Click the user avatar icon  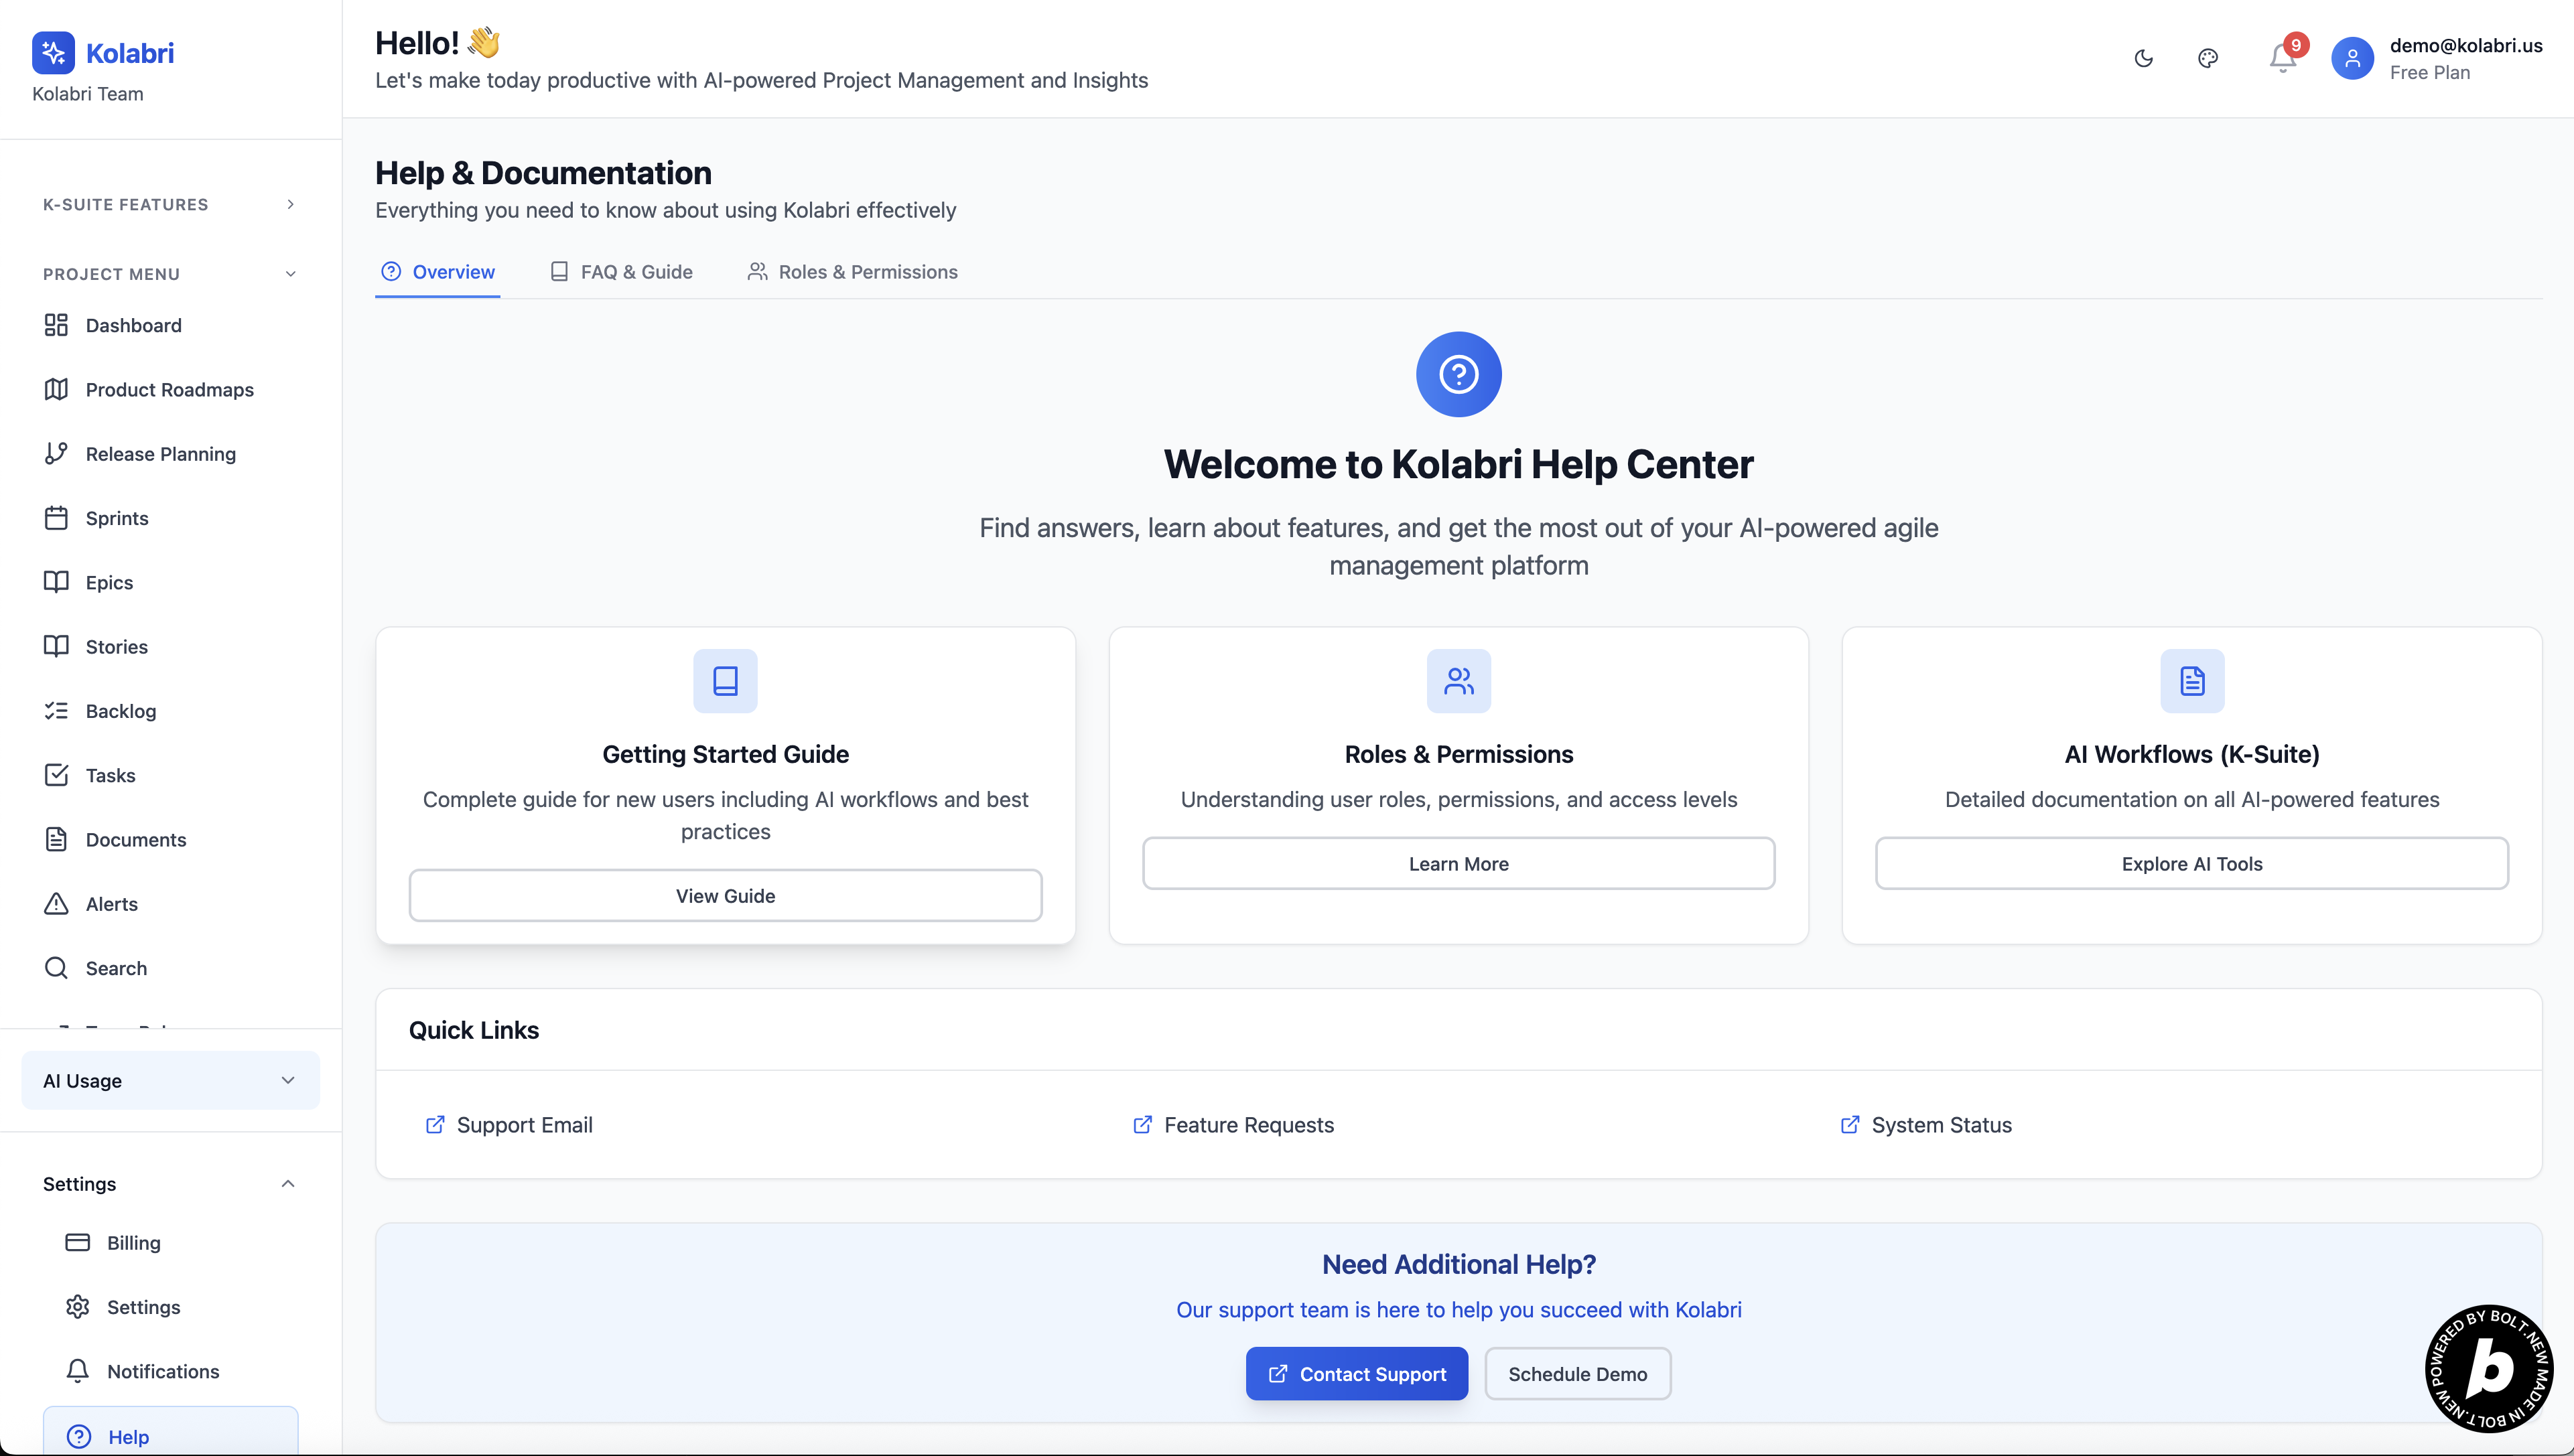(x=2352, y=58)
